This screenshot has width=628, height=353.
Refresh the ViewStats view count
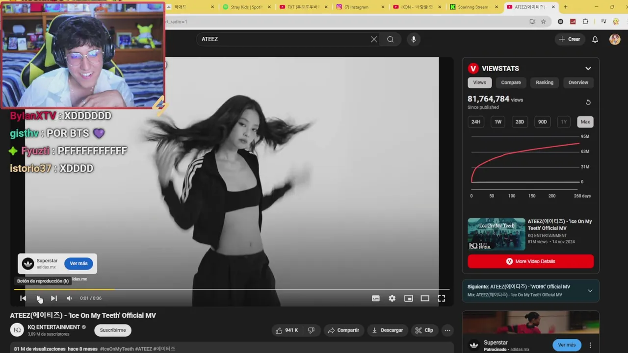588,102
